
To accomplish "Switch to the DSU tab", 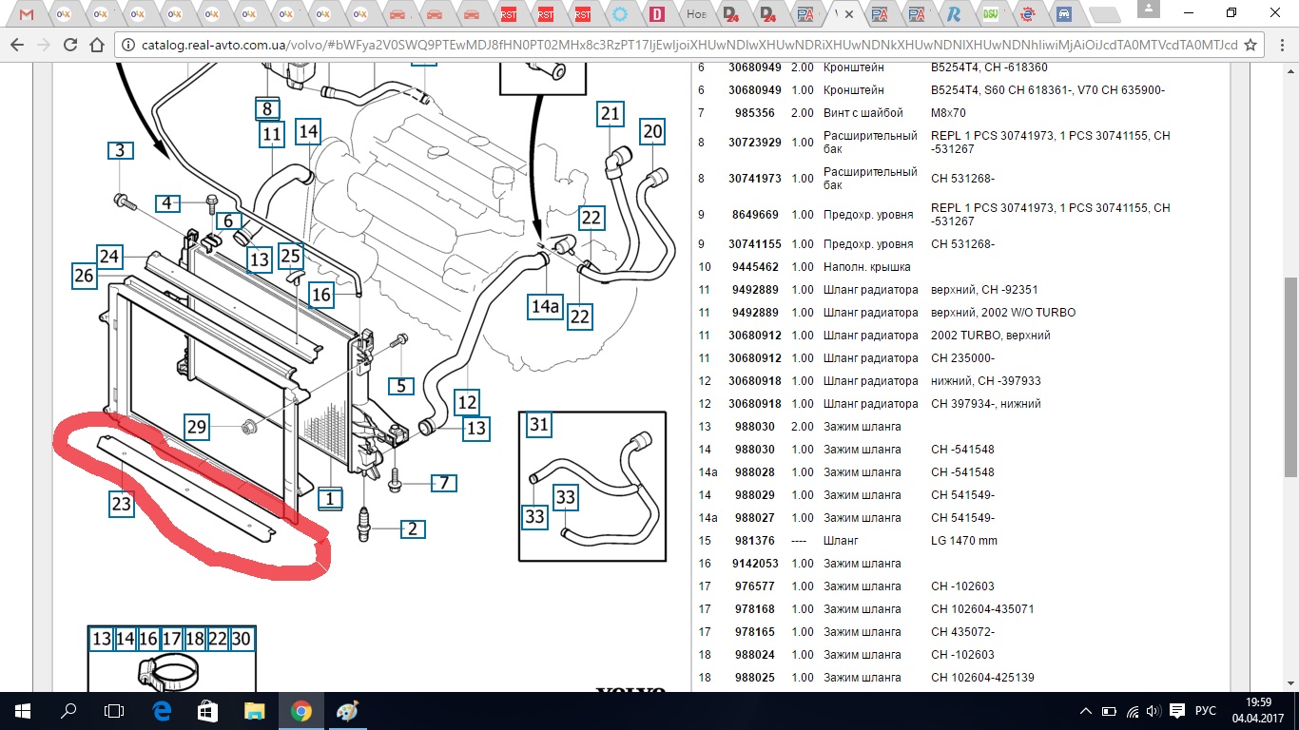I will coord(990,14).
